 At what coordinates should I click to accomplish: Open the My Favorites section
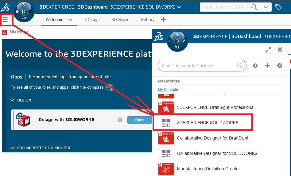click(x=169, y=81)
